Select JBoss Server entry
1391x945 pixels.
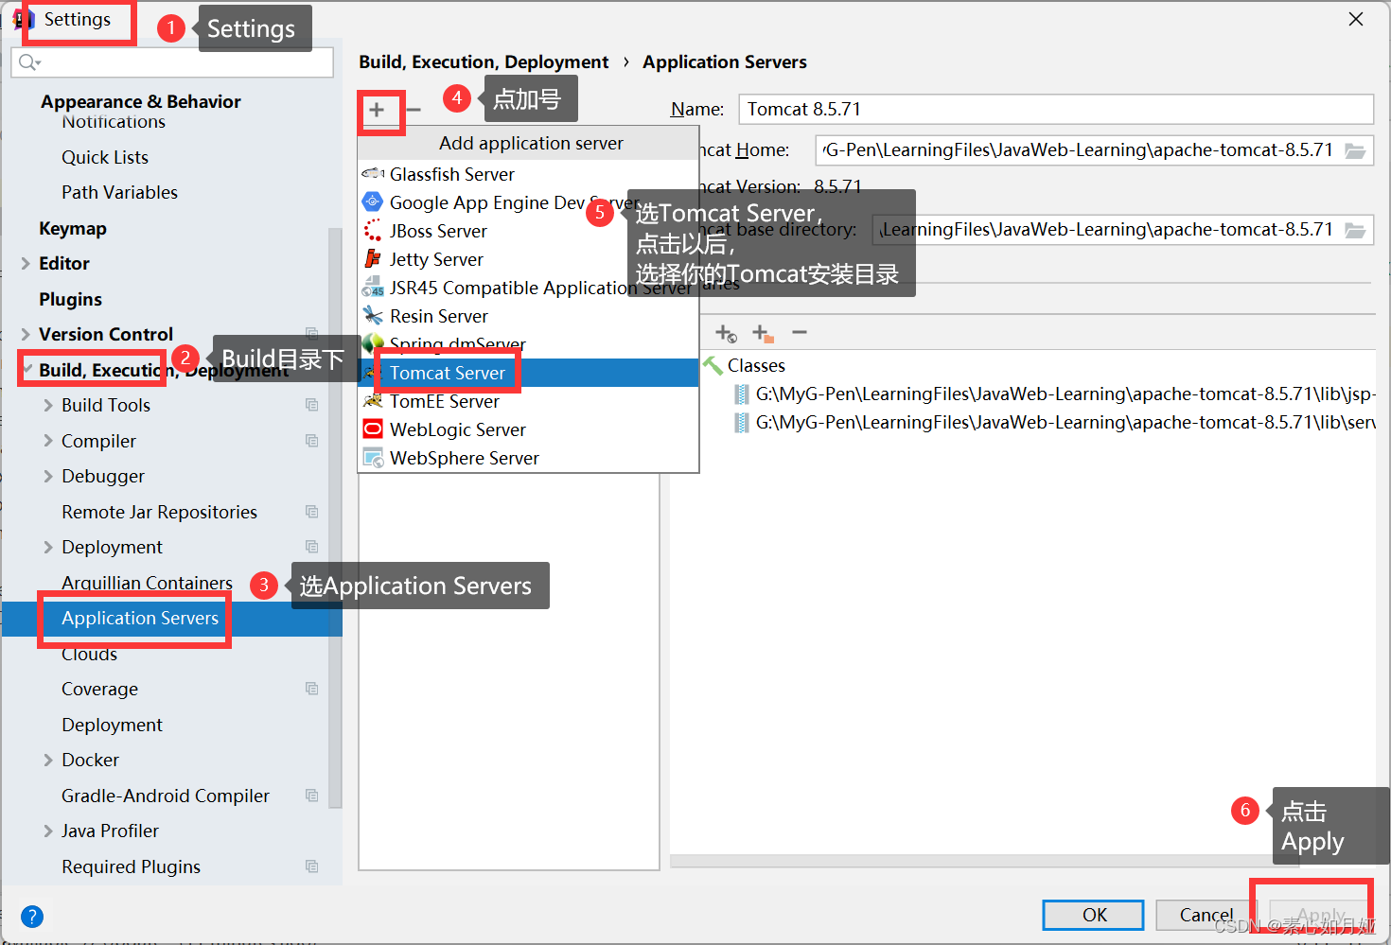528,231
